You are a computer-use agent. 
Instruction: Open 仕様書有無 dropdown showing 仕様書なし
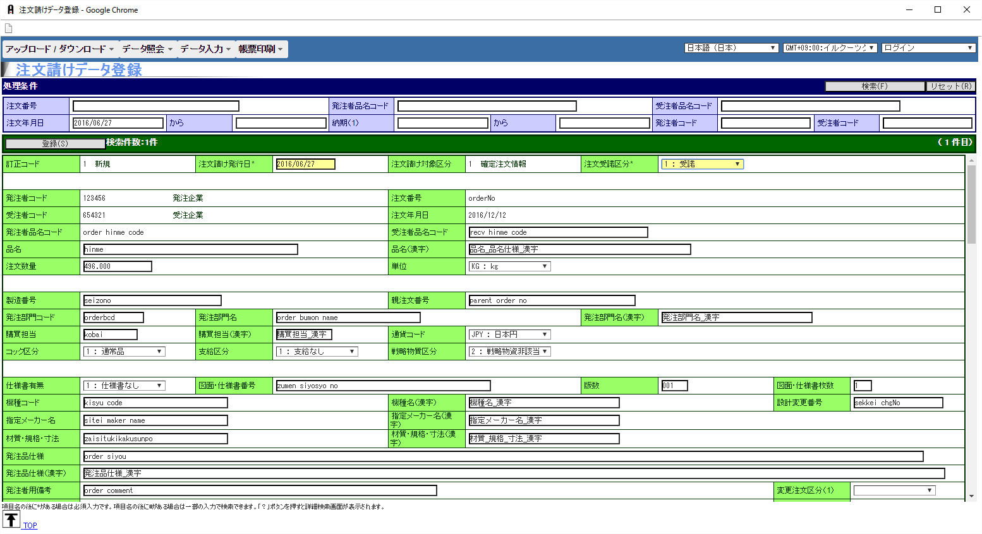[124, 386]
